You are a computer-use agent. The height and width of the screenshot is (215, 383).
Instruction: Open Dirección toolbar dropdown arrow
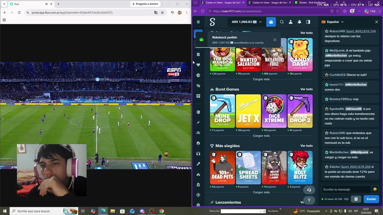(261, 211)
